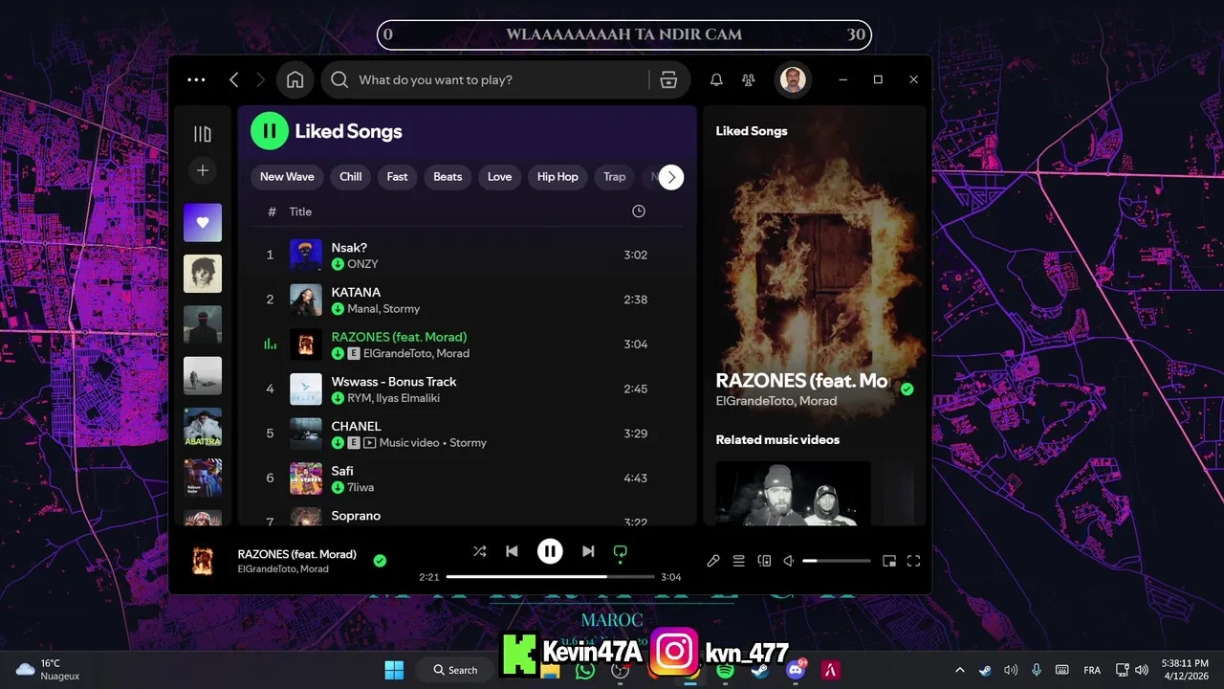The image size is (1224, 689).
Task: Open the Browse icon in the search bar
Action: tap(669, 80)
